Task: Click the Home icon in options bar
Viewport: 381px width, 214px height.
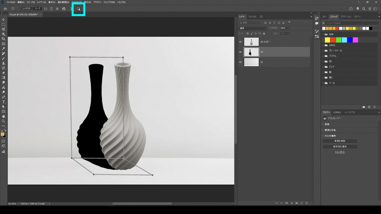Action: [5, 9]
